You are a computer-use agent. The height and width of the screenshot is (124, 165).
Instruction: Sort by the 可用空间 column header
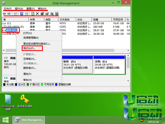(x=119, y=20)
